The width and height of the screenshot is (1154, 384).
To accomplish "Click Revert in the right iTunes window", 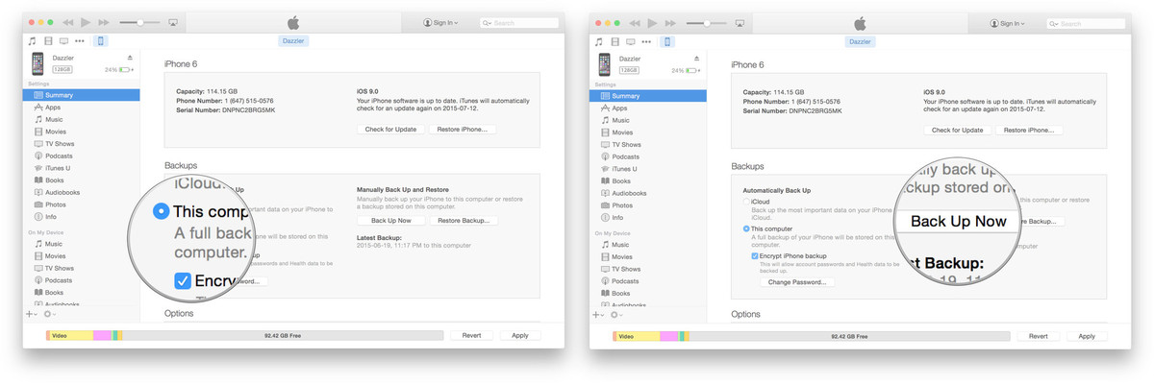I will tap(1039, 336).
